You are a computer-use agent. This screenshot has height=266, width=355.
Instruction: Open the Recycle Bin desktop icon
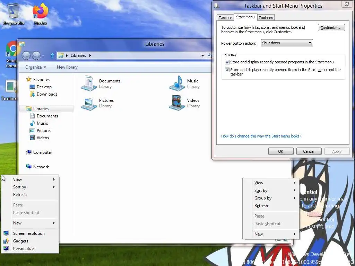pyautogui.click(x=14, y=14)
